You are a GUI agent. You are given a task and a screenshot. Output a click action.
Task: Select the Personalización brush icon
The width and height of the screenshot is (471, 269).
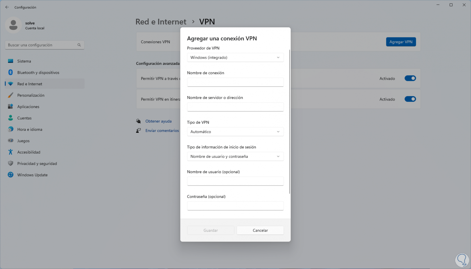click(x=11, y=95)
